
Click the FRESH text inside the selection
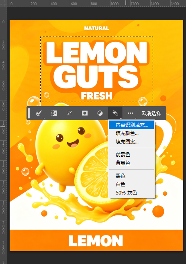(97, 96)
